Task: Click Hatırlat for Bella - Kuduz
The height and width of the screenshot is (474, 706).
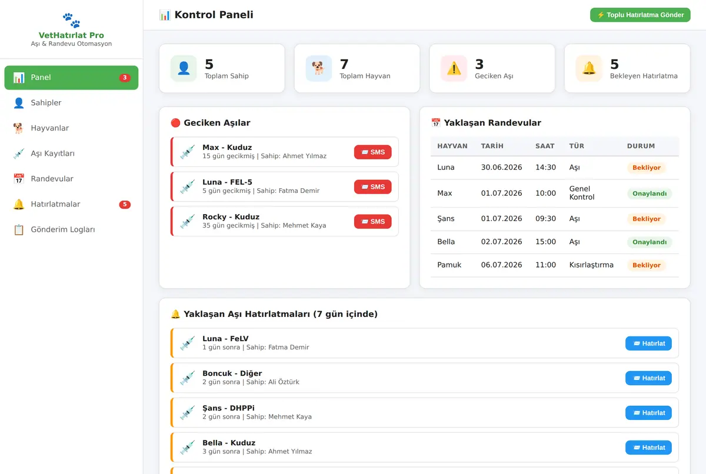Action: (648, 448)
